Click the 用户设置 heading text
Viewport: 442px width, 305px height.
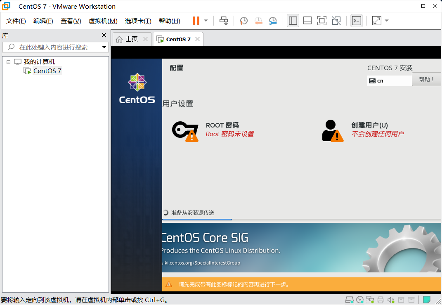click(178, 104)
